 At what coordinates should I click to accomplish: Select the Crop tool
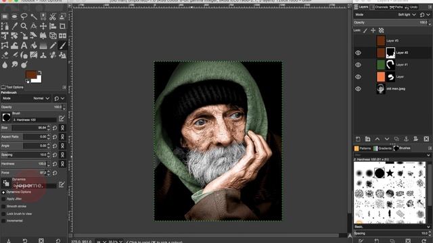point(62,26)
